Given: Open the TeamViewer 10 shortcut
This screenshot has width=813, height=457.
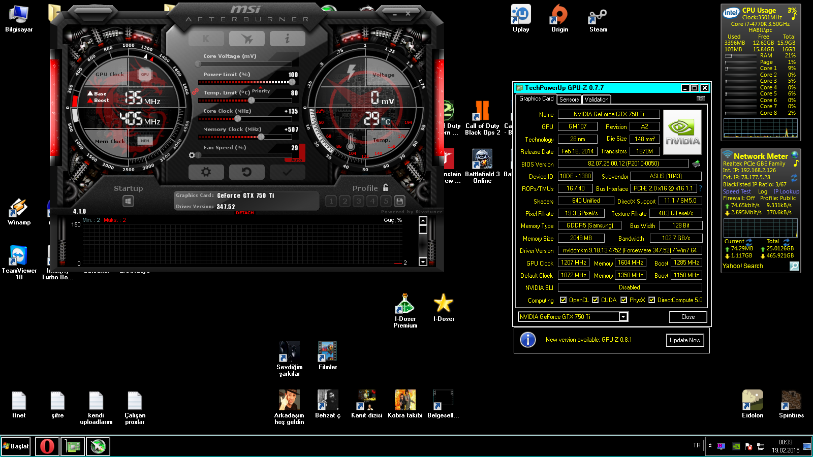Looking at the screenshot, I should (x=19, y=263).
